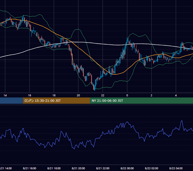Click the 4 hour label on the price axis
Viewport: 193px width, 171px height.
pyautogui.click(x=176, y=95)
